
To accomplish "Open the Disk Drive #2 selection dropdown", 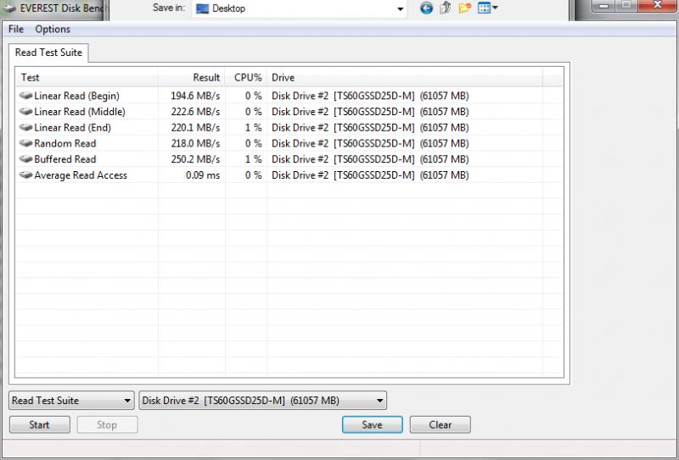I will (263, 401).
